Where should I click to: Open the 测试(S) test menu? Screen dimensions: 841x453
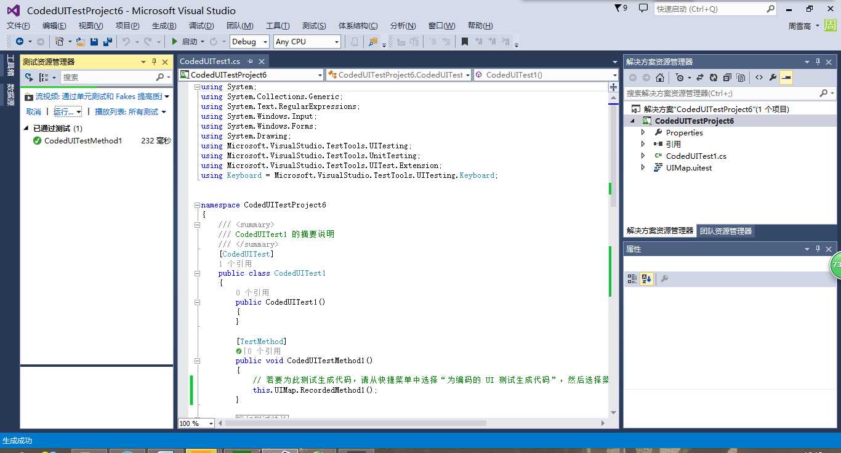click(314, 25)
